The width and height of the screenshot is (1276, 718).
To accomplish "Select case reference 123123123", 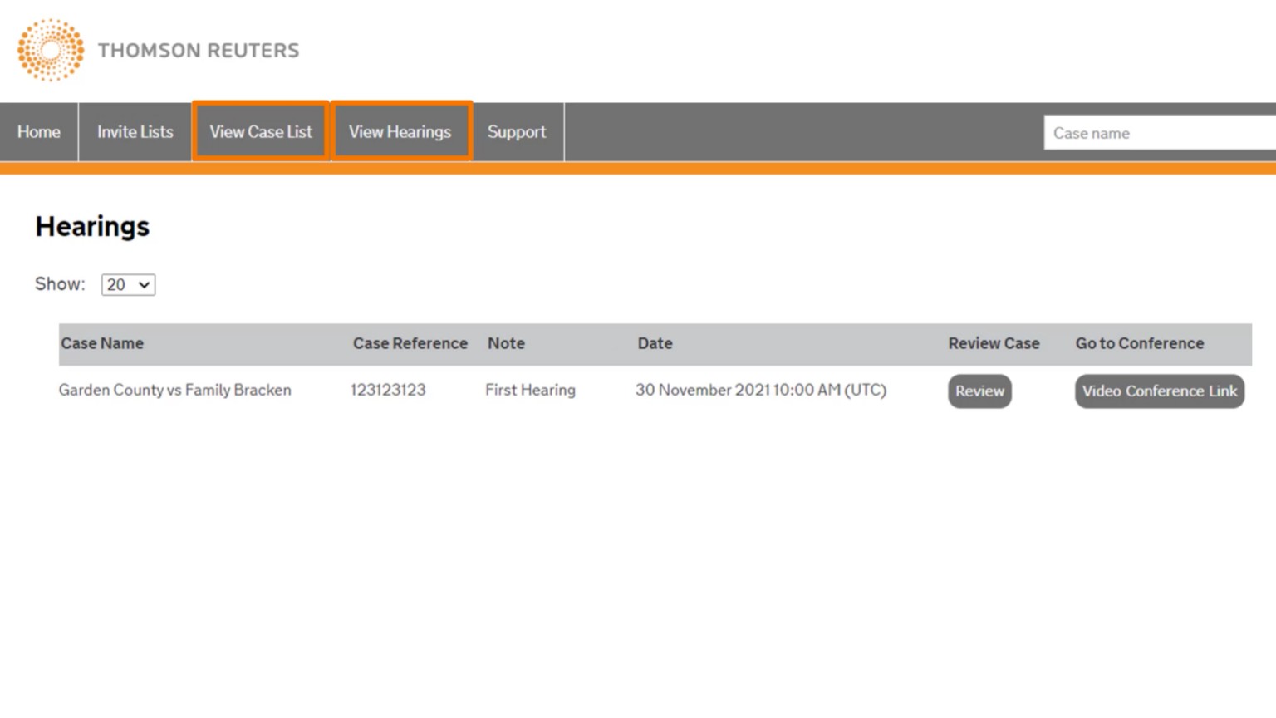I will (x=388, y=390).
